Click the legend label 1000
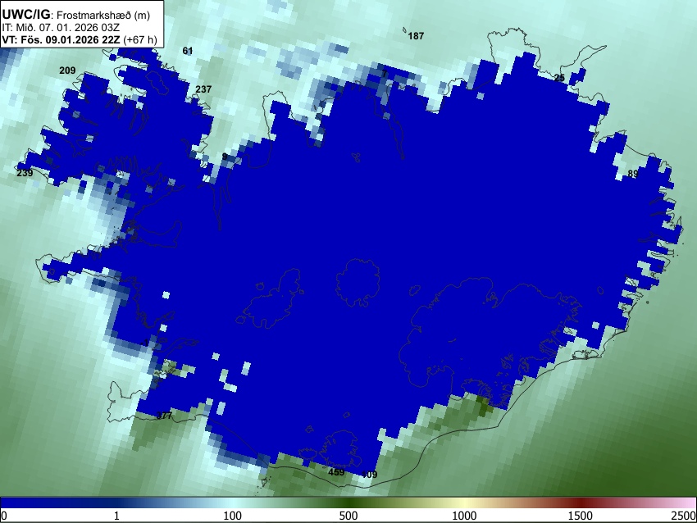Viewport: 697px width, 523px height. (x=464, y=516)
